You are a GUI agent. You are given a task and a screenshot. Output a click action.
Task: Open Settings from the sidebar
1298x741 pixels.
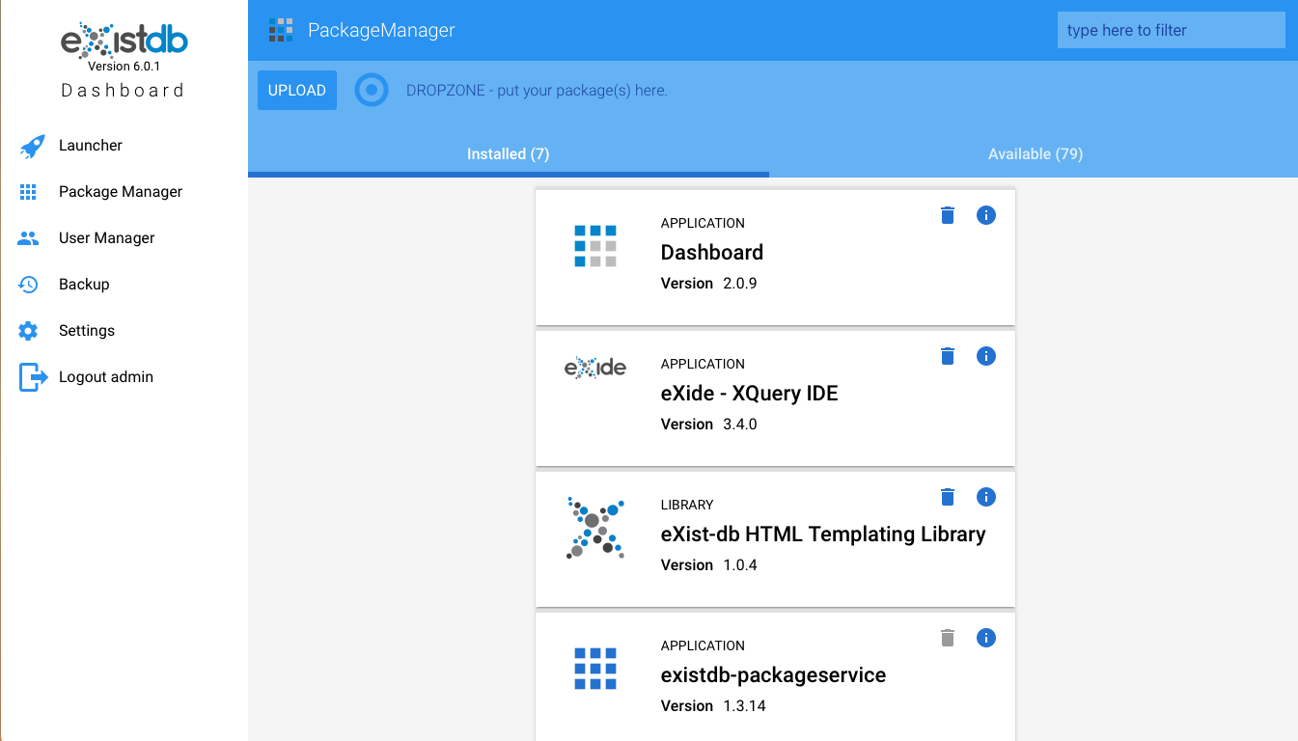86,331
